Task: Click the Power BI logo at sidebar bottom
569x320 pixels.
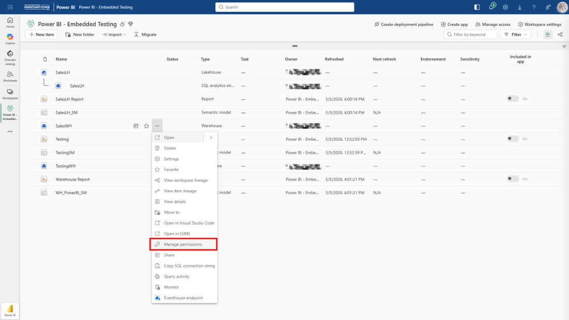Action: [x=10, y=311]
